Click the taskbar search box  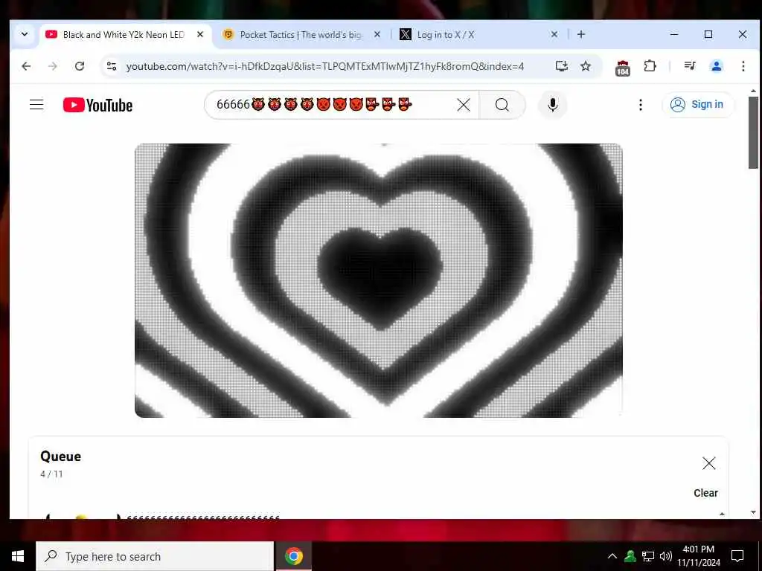[x=155, y=556]
